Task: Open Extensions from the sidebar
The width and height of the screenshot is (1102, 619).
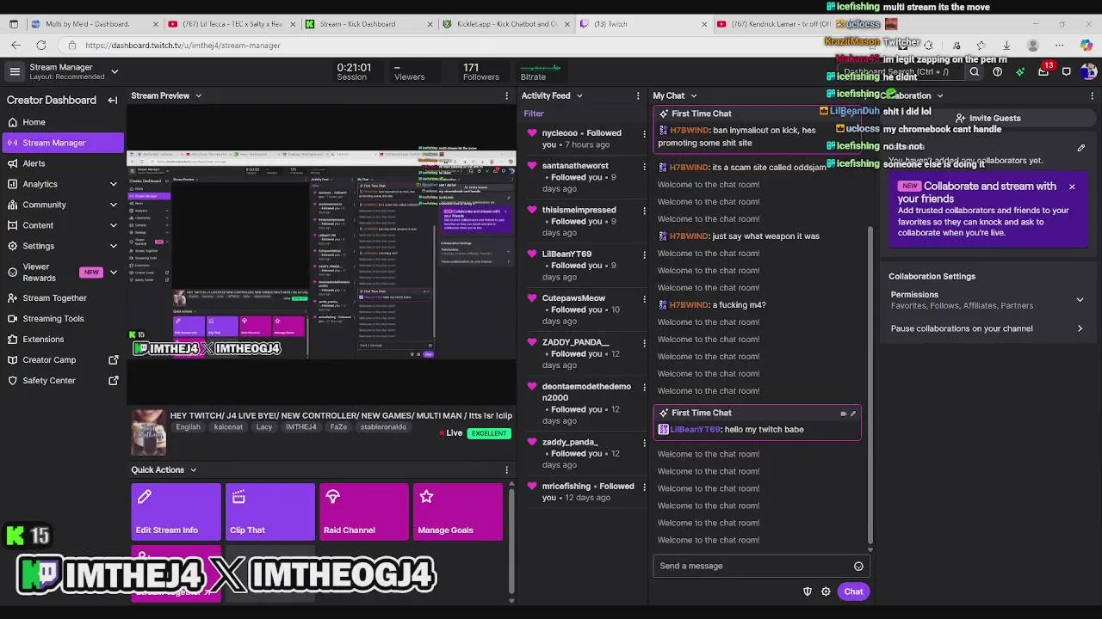Action: click(43, 339)
